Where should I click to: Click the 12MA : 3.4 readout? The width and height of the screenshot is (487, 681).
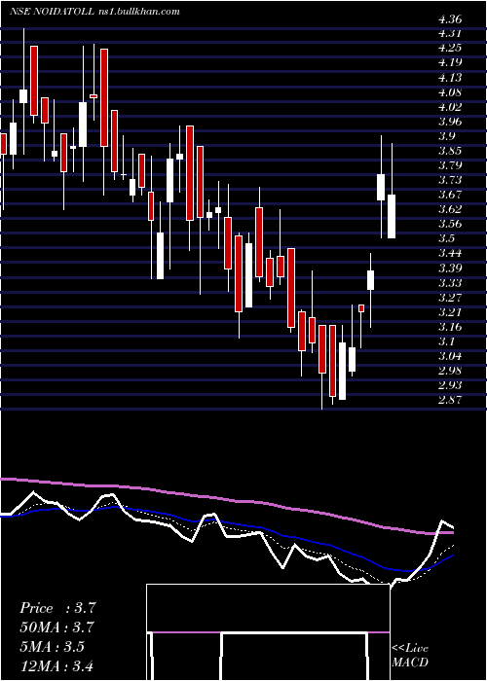(56, 665)
